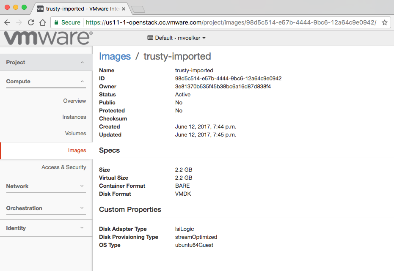Go to browser home page icon
Viewport: 394px width, 271px height.
click(x=43, y=22)
